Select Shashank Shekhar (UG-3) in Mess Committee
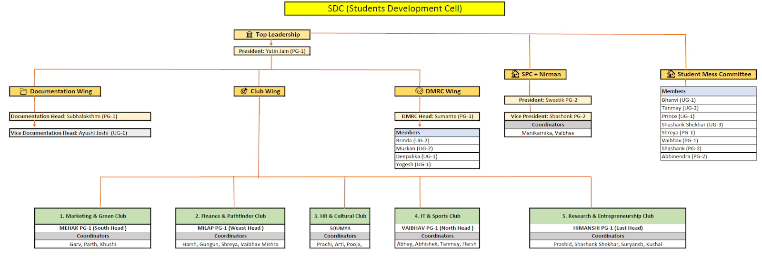 point(708,125)
